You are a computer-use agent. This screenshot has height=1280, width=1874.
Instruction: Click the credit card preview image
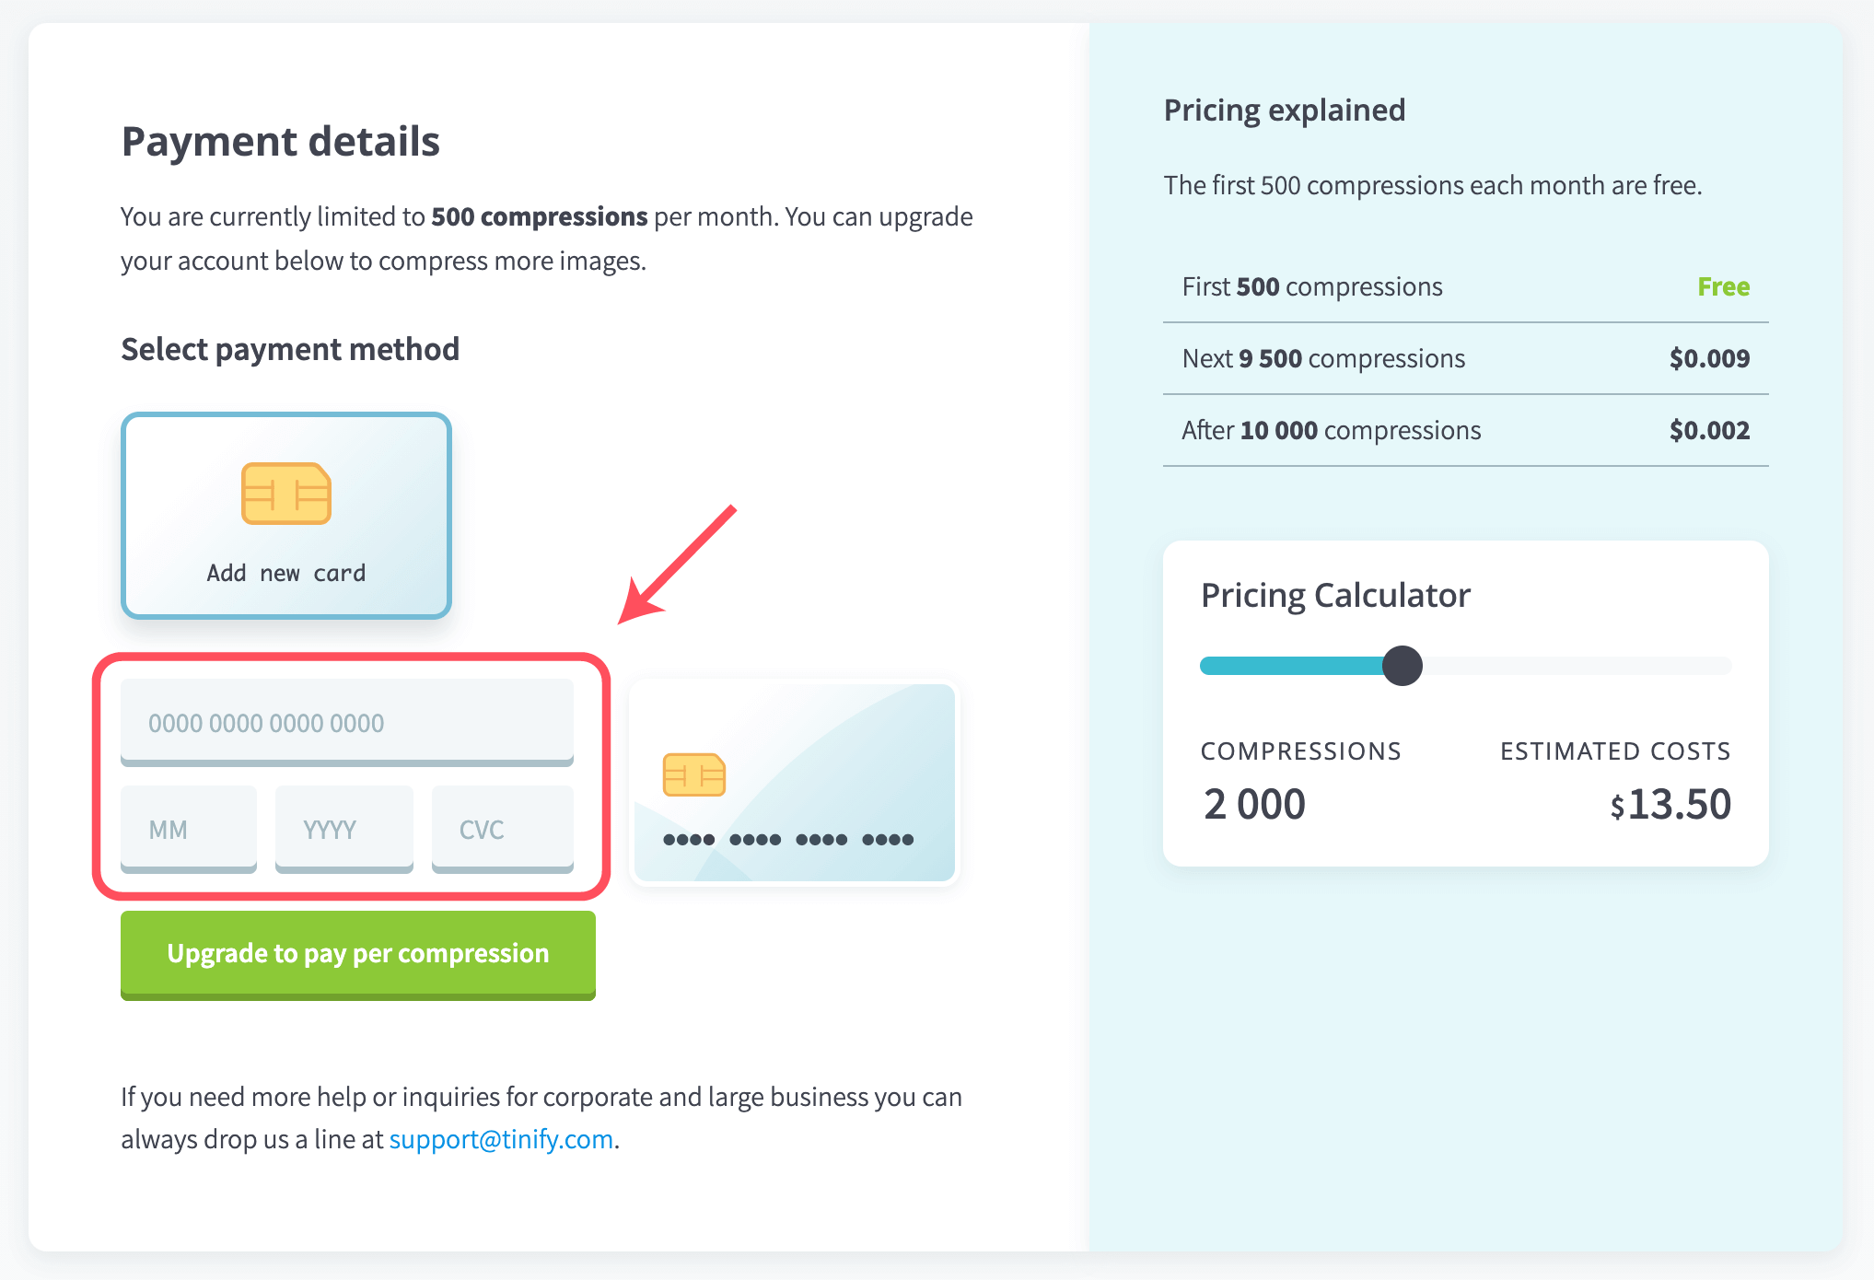(795, 783)
